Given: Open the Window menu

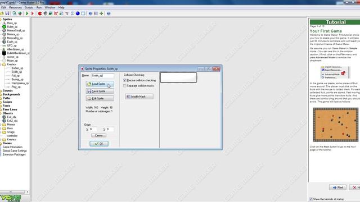Looking at the screenshot, I should coord(50,7).
